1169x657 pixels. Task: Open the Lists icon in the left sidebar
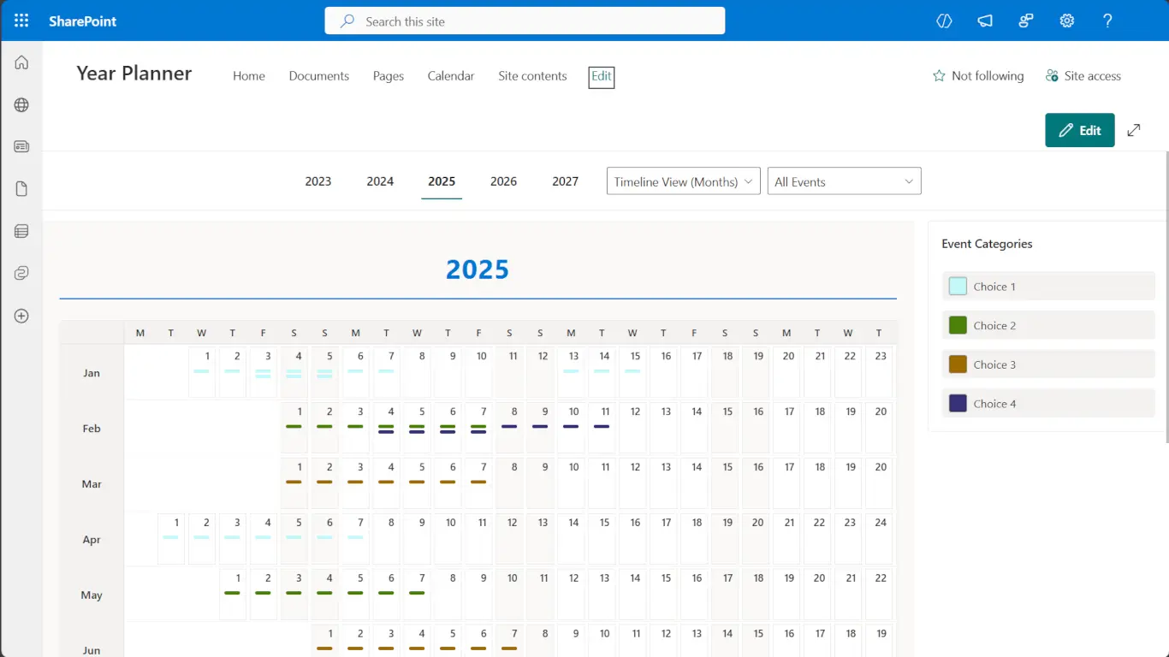(21, 230)
